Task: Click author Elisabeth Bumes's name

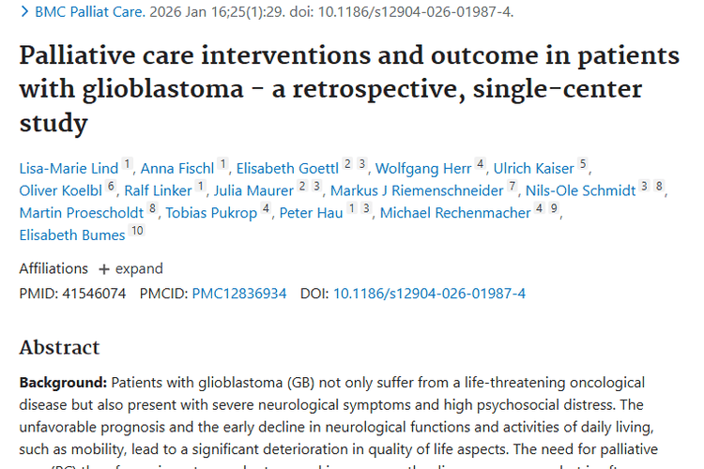Action: click(x=71, y=235)
